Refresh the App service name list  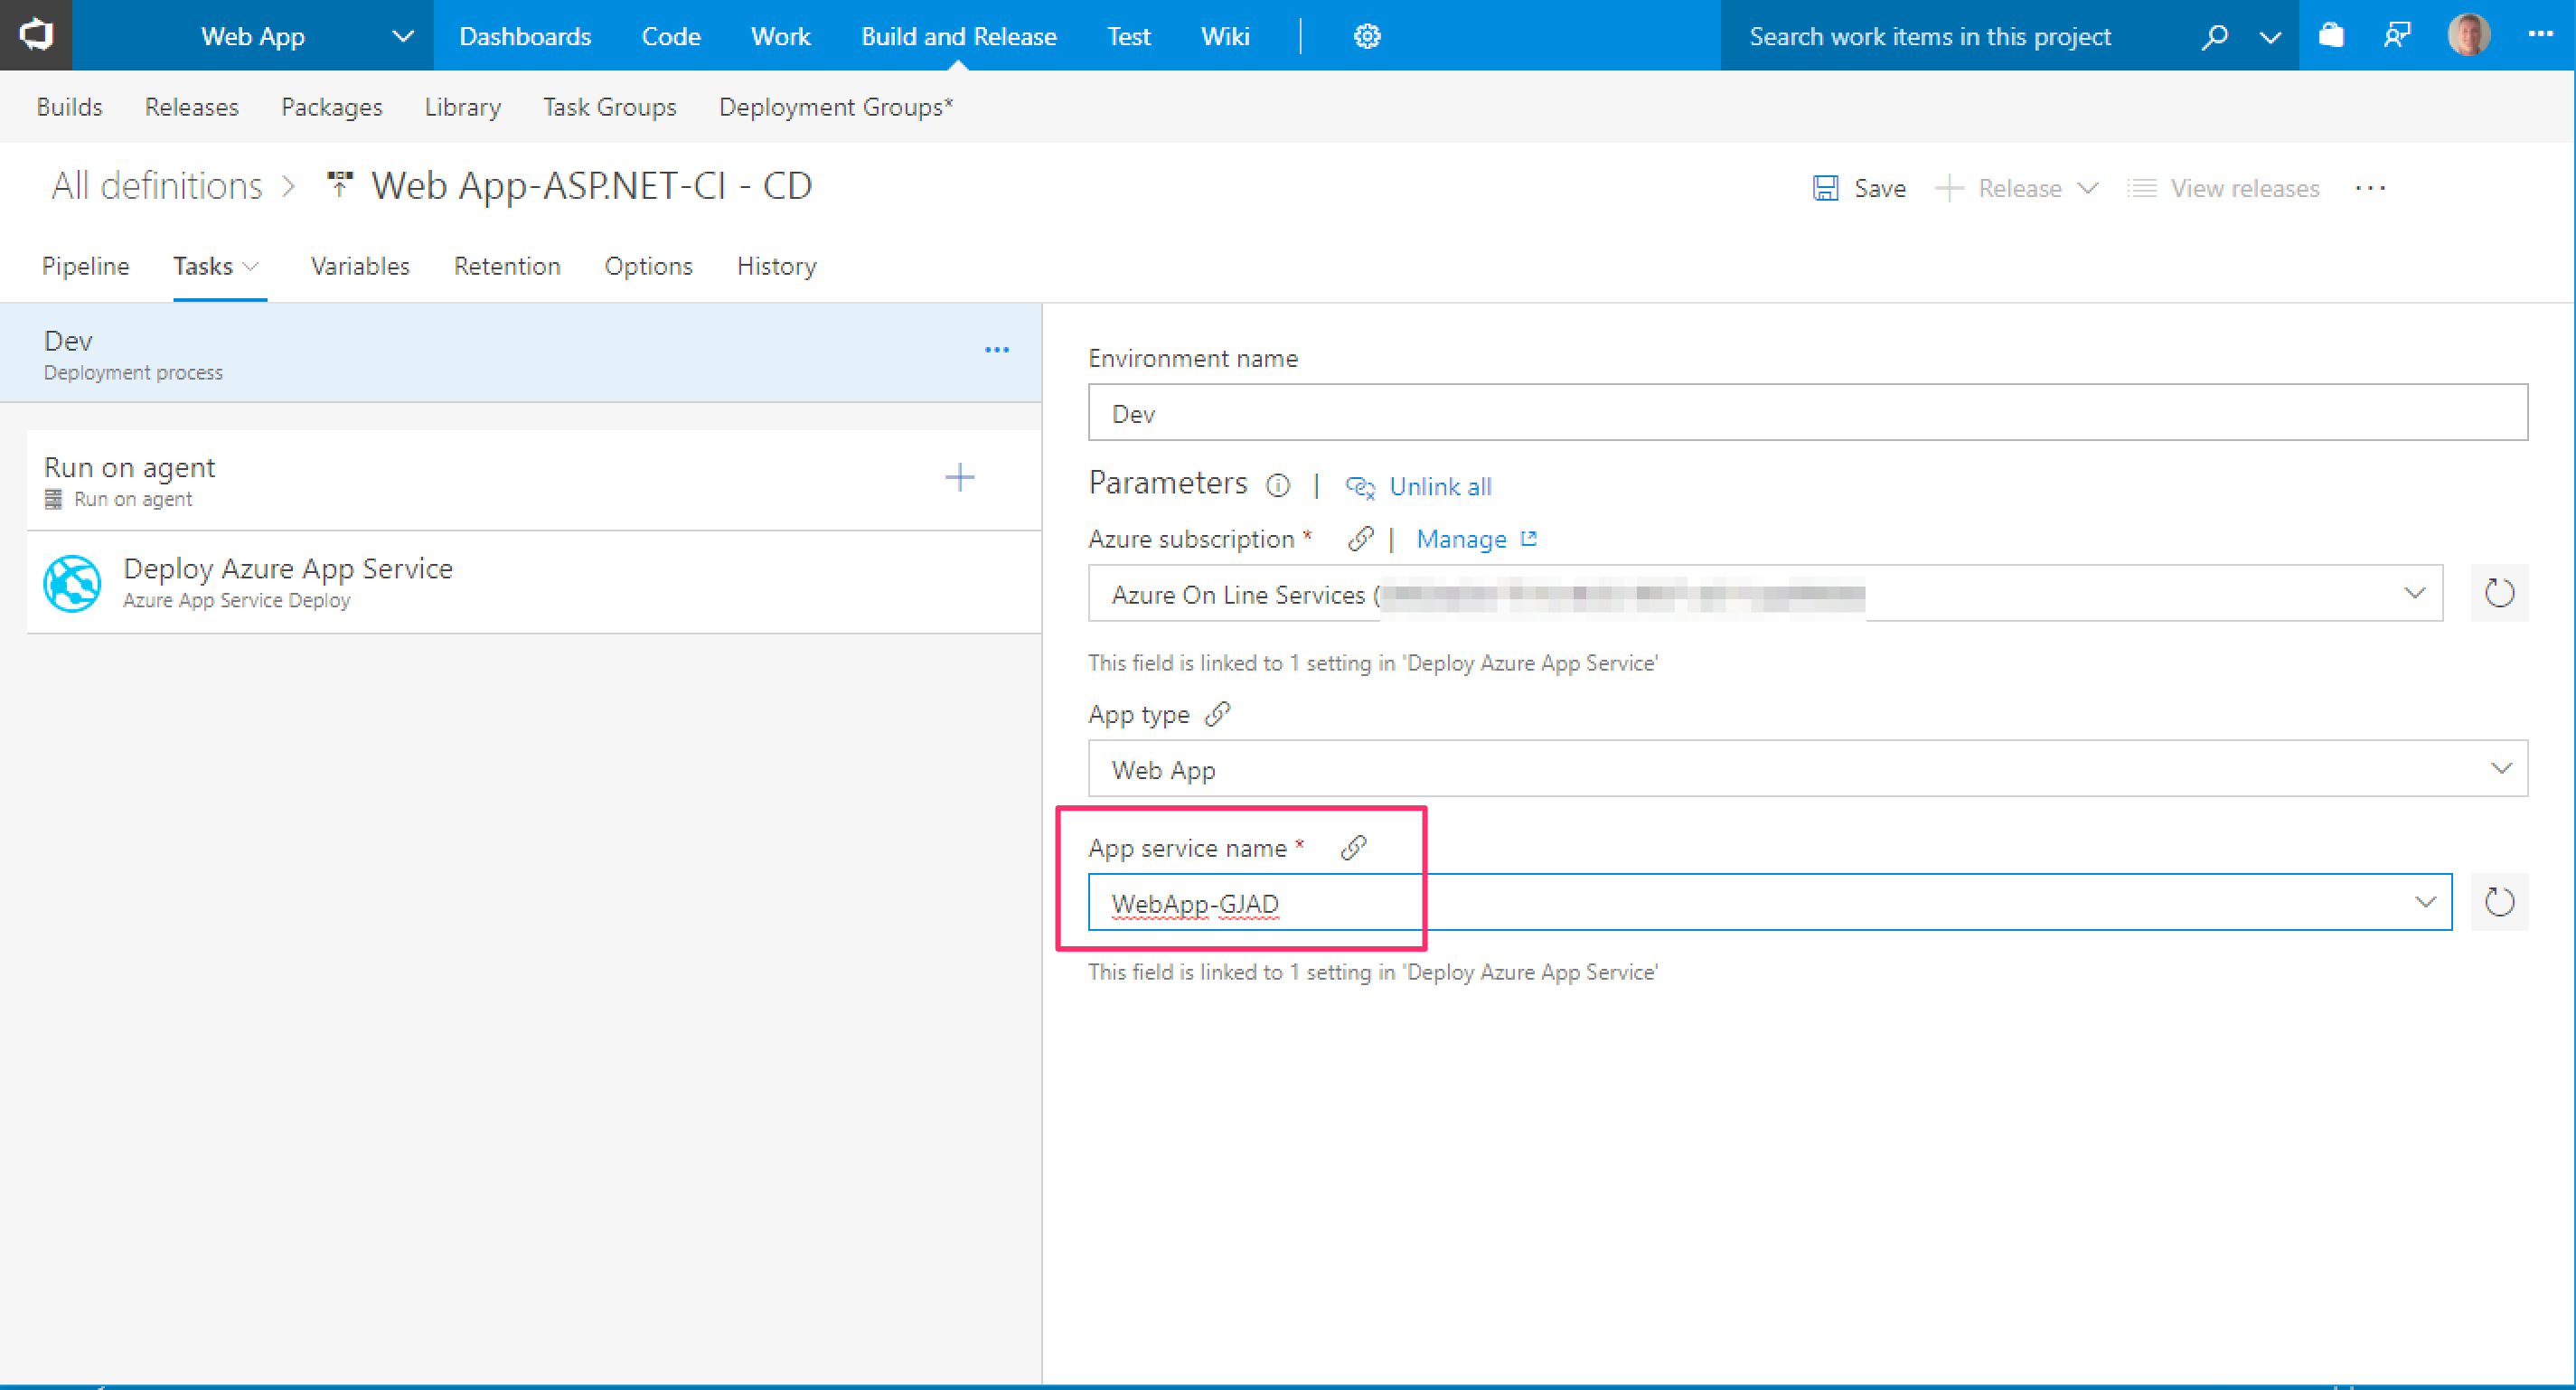[2498, 902]
